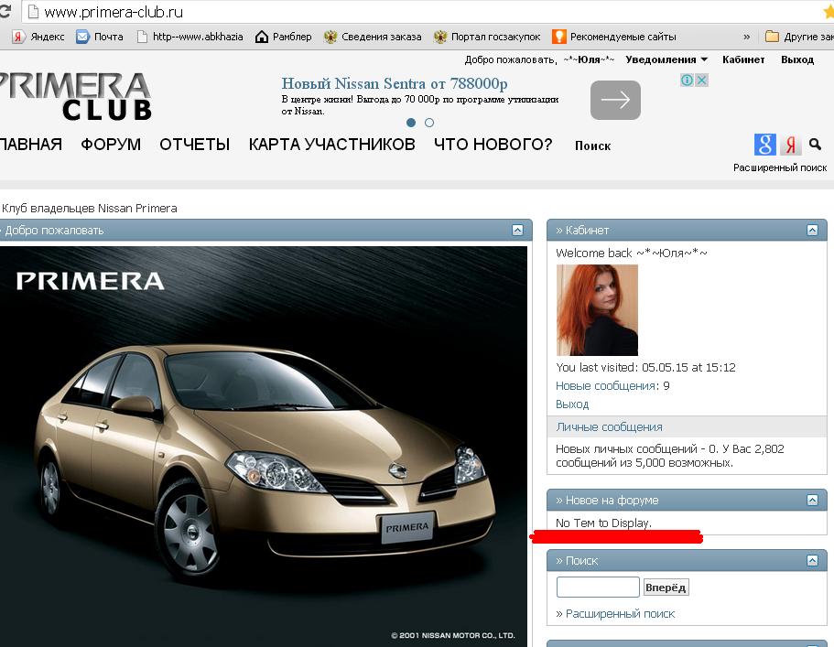Click the ad arrow button
Image resolution: width=834 pixels, height=647 pixels.
pos(615,100)
